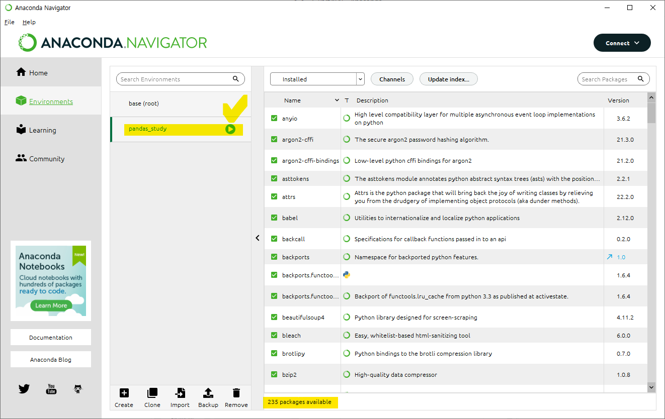Click backports version link 1.0
Viewport: 665px width, 419px height.
621,257
